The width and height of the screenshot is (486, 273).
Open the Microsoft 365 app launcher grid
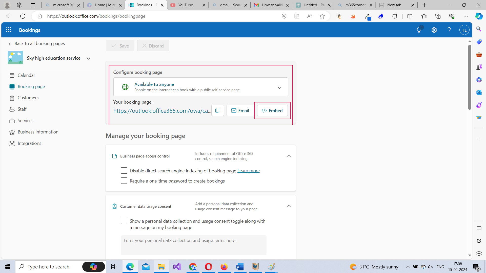(x=9, y=30)
